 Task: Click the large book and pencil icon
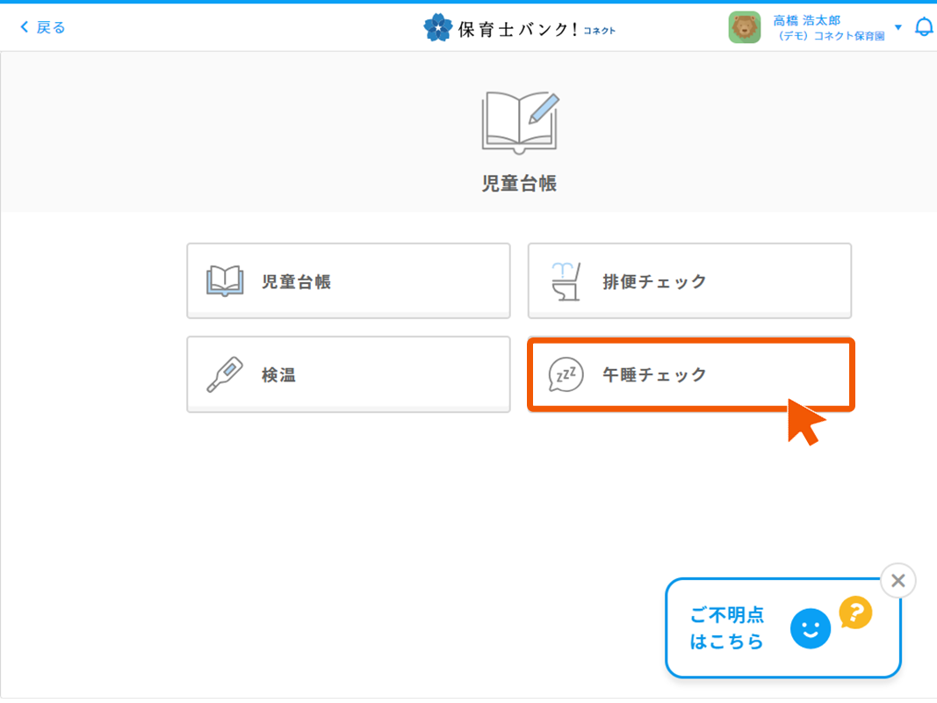pyautogui.click(x=520, y=121)
